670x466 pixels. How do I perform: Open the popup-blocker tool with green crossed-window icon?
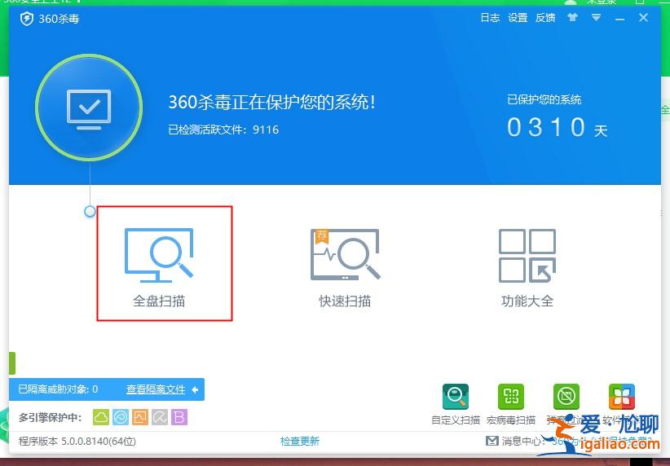click(566, 397)
